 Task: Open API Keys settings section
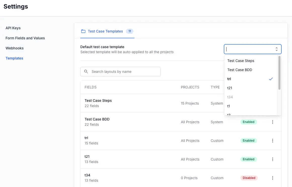pyautogui.click(x=13, y=28)
